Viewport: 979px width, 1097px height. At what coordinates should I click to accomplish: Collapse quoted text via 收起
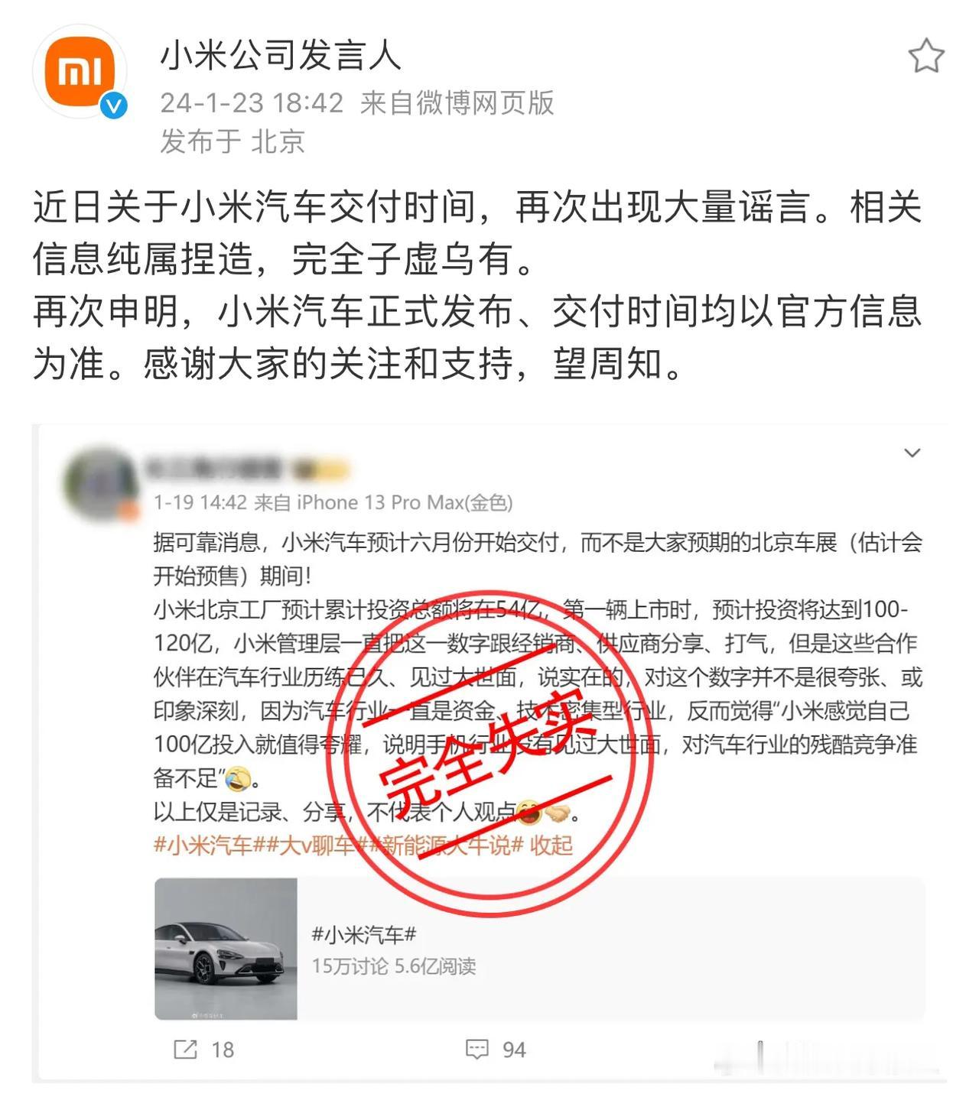pos(551,845)
